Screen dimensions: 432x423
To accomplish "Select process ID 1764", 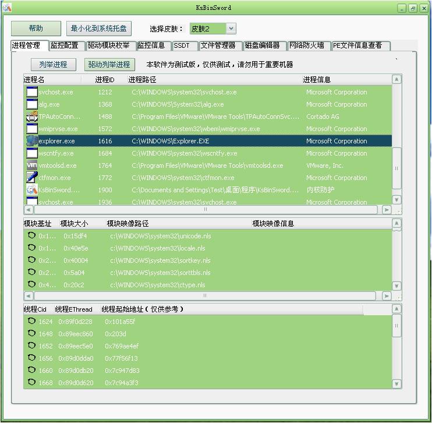I will click(105, 165).
